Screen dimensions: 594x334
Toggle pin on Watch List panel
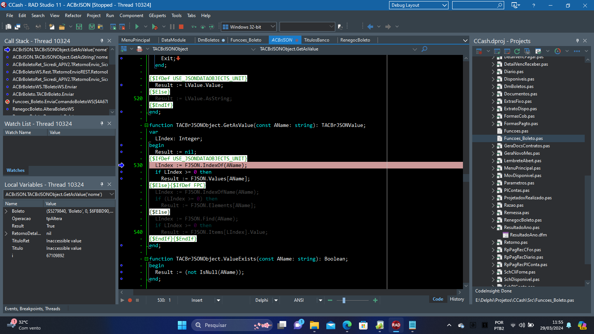tap(102, 124)
